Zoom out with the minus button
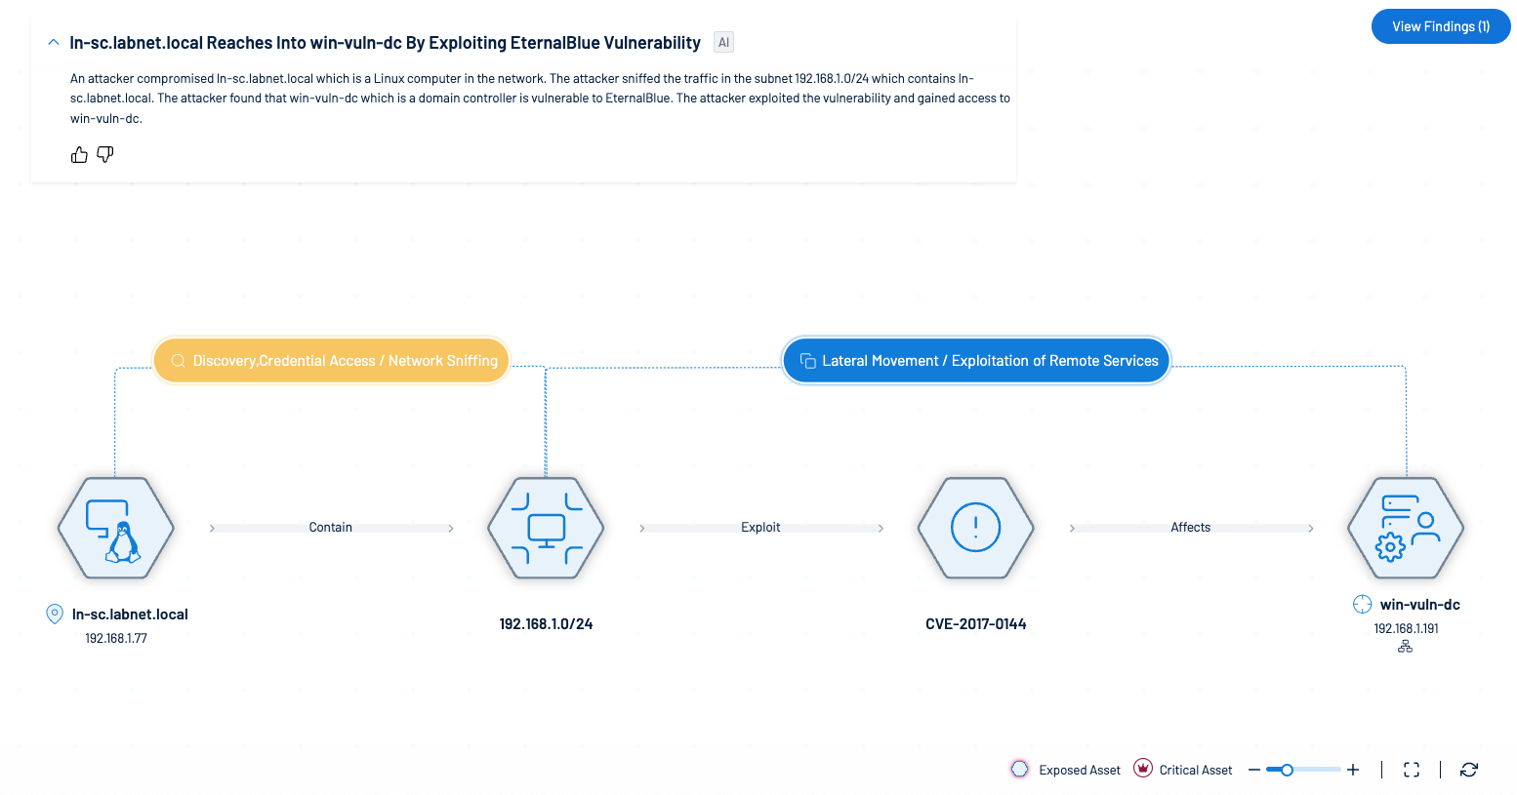 point(1254,770)
